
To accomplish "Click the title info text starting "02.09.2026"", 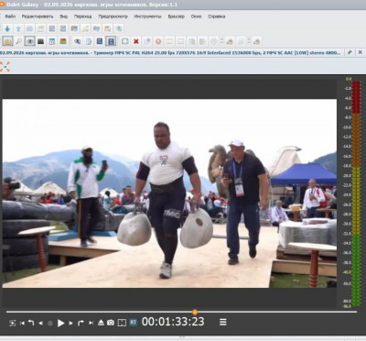I will pos(170,52).
